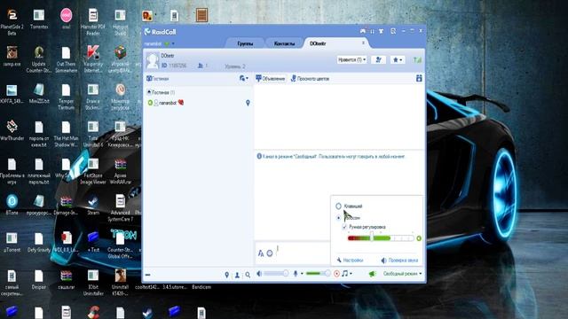Select user nanarobot in channel list
Viewport: 568px width, 319px height.
(x=168, y=103)
